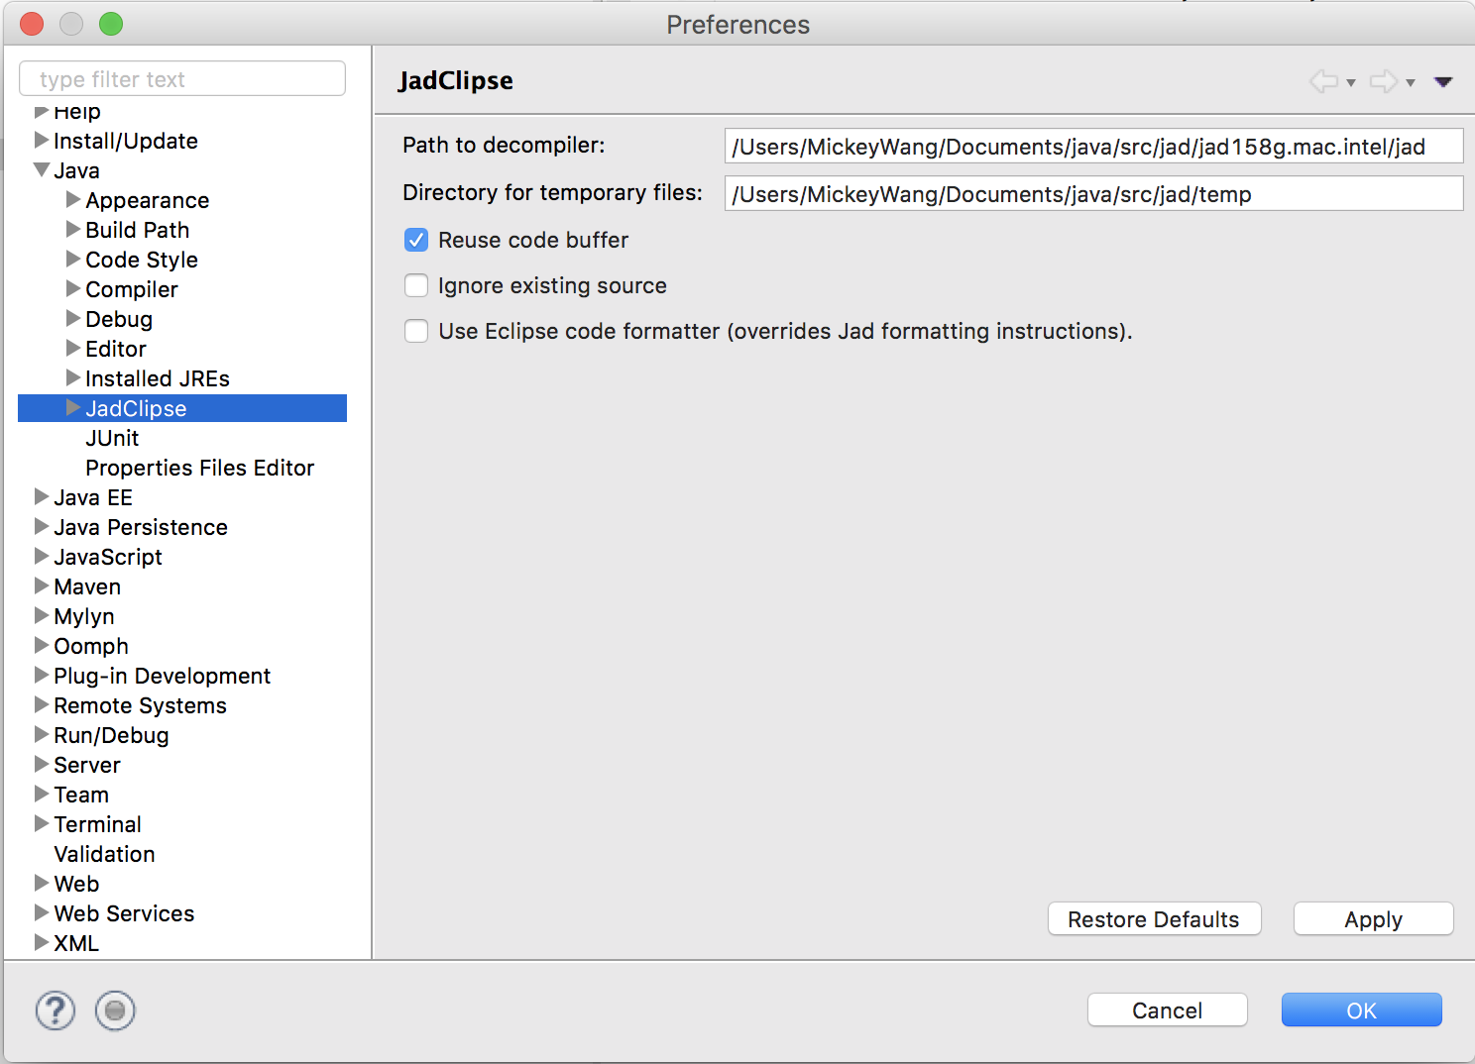Select Properties Files Editor page
This screenshot has width=1475, height=1064.
point(199,468)
